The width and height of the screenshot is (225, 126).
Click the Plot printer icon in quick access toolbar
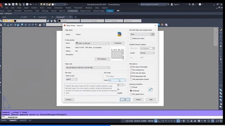click(x=27, y=5)
